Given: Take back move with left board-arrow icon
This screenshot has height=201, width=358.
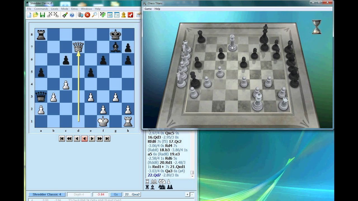Looking at the screenshot, I should (50, 15).
